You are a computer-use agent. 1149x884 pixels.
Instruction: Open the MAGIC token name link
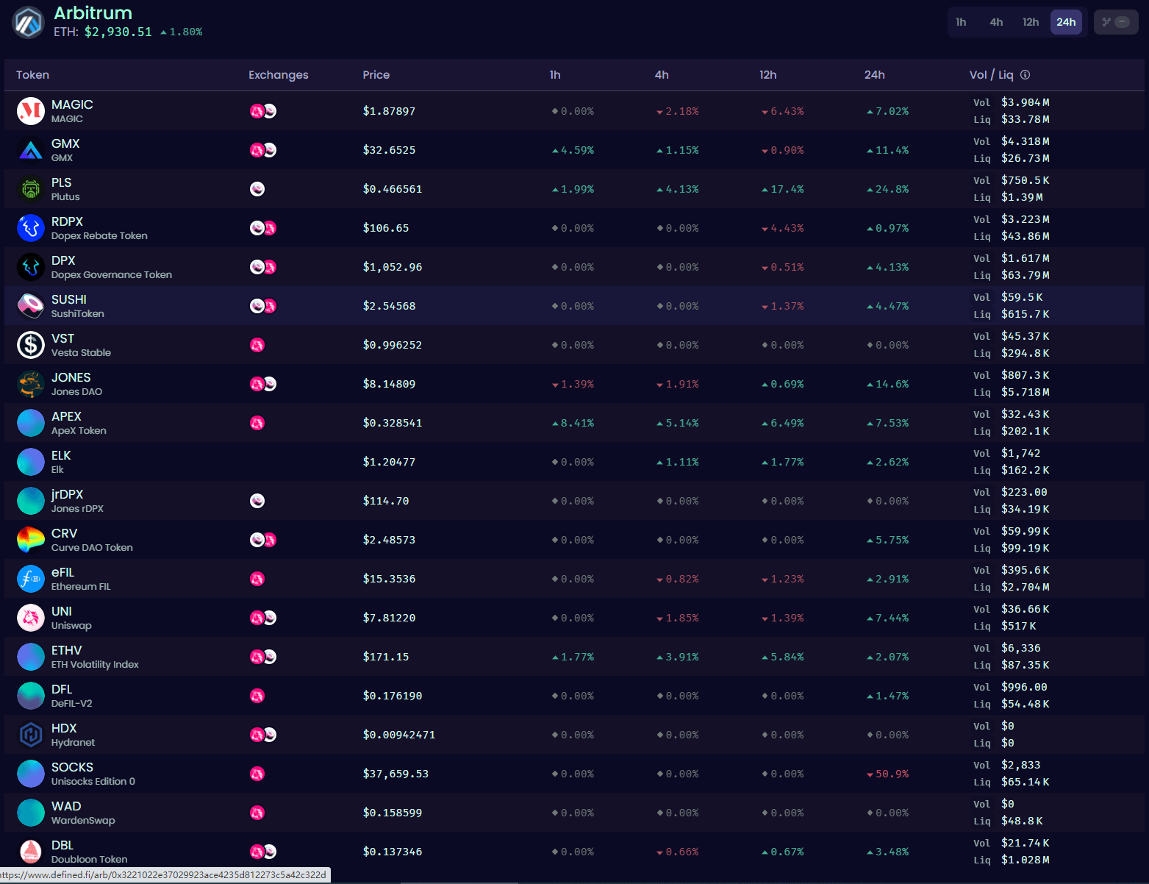(72, 104)
